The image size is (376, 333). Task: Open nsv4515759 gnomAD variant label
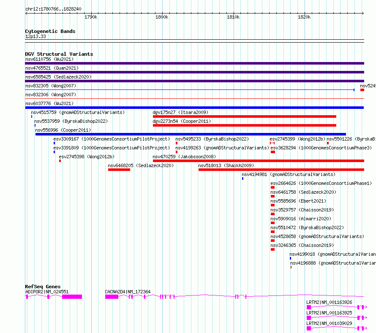(x=78, y=112)
